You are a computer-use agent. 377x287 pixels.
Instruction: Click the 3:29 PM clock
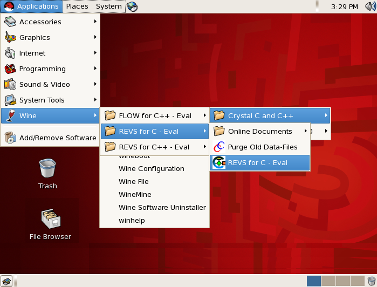[345, 6]
